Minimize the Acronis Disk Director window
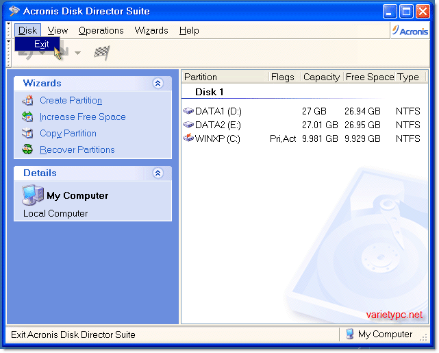 pyautogui.click(x=390, y=12)
